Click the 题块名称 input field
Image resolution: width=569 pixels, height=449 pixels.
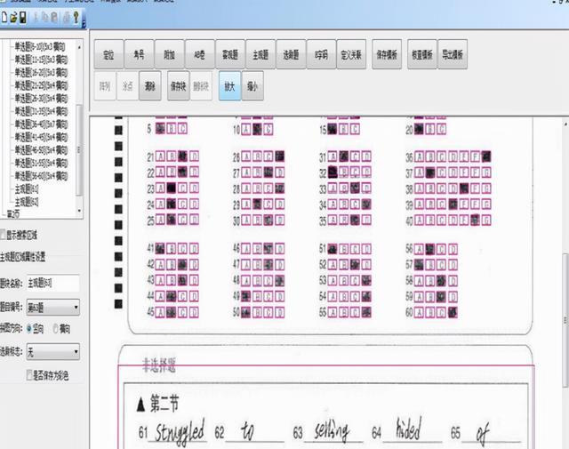tap(53, 283)
